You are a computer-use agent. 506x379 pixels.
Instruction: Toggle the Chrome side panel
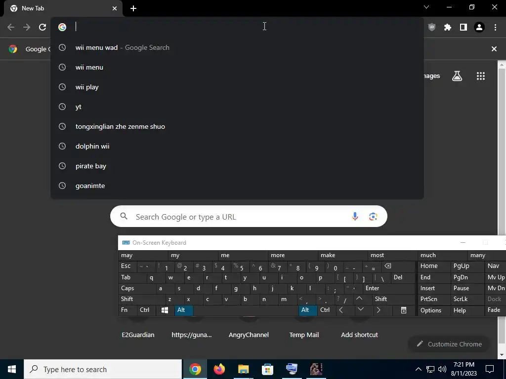coord(464,27)
